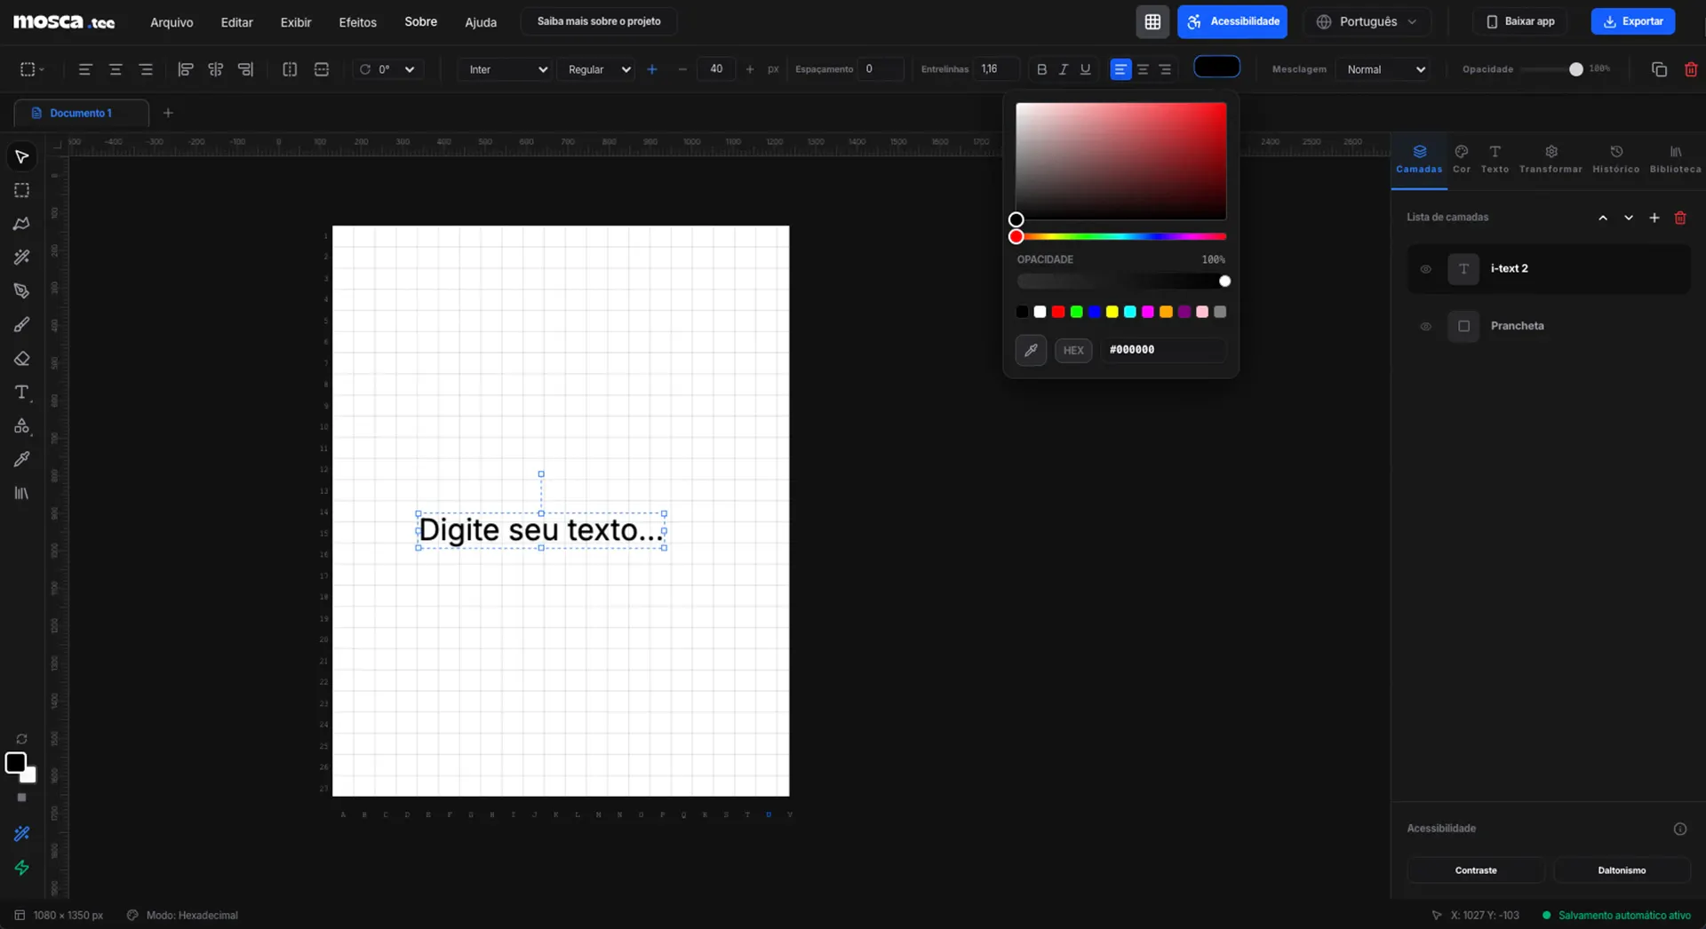Switch to the Transformar panel tab

coord(1551,159)
